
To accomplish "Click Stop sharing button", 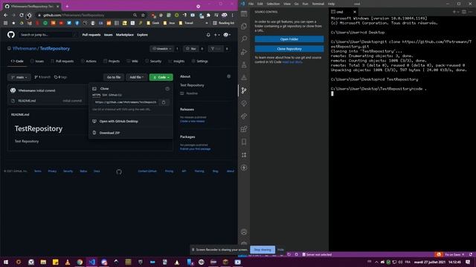I will point(263,250).
